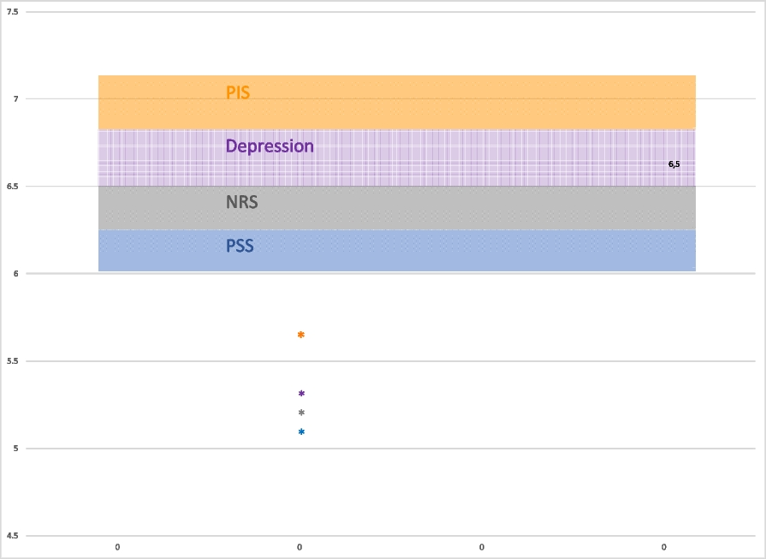Click the 7 y-axis tick label

coord(15,99)
